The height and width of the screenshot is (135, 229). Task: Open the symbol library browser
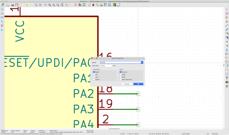coord(80,5)
